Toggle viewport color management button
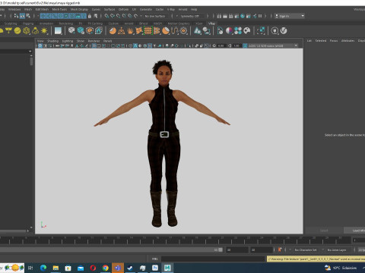This screenshot has height=273, width=365. 245,45
